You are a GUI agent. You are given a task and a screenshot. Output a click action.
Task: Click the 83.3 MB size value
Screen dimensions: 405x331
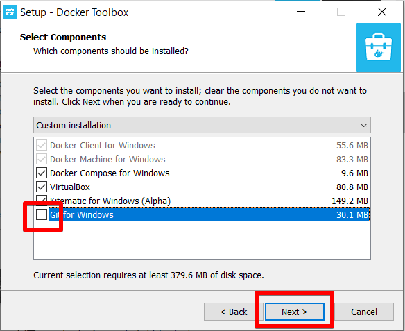pos(352,159)
